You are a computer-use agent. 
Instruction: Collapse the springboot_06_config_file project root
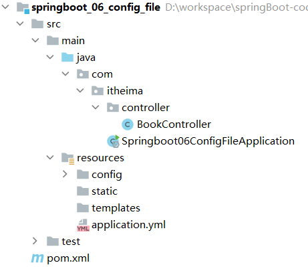(x=5, y=7)
